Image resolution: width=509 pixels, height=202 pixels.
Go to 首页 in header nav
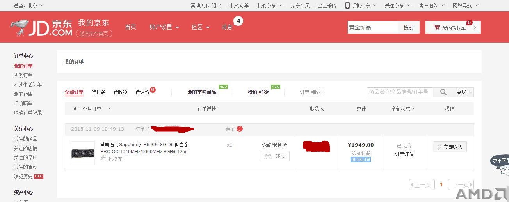pos(131,27)
